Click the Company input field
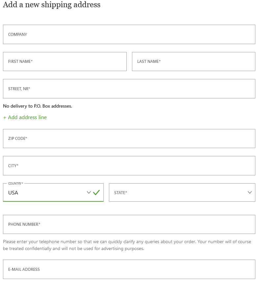This screenshot has width=258, height=281. (x=129, y=35)
